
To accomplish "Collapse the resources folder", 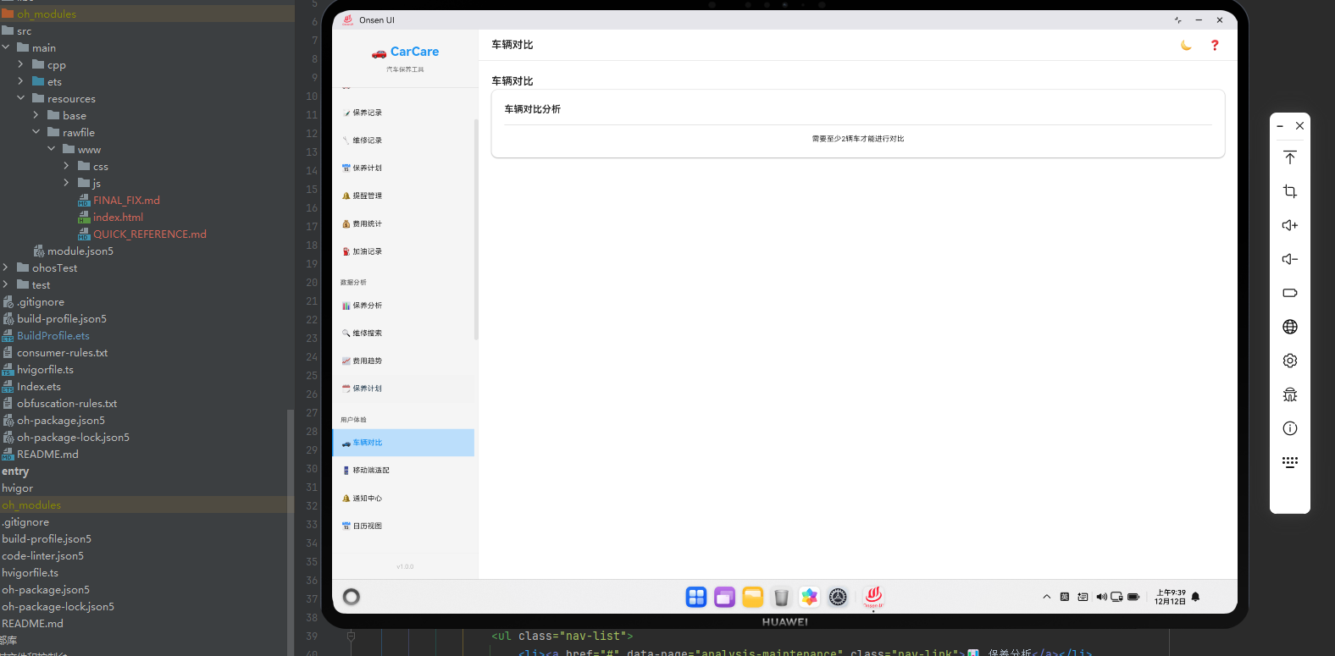I will tap(20, 98).
